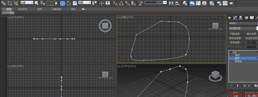This screenshot has height=97, width=258.
Task: Click the Line001 object name field
Action: (242, 23)
